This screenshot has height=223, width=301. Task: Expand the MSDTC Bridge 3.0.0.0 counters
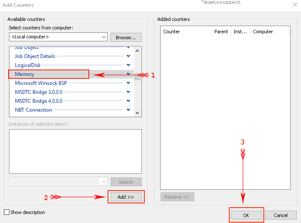pyautogui.click(x=128, y=92)
